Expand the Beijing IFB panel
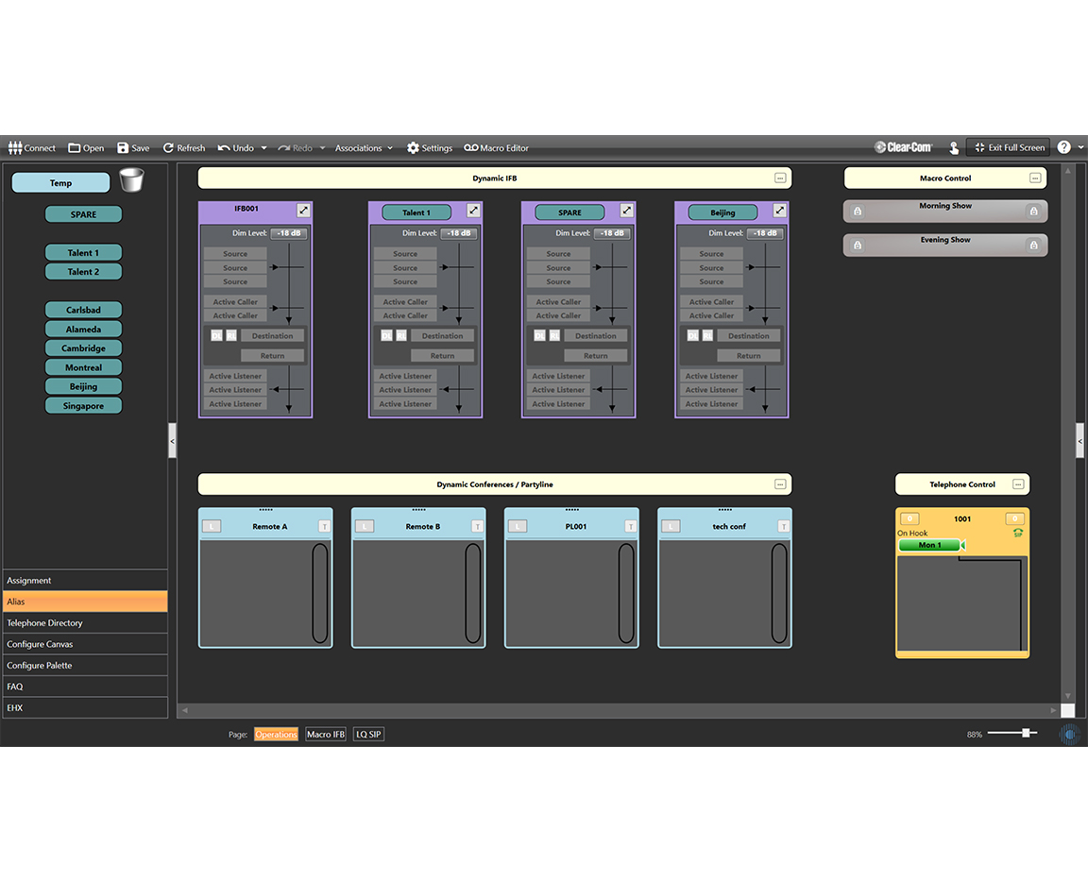The width and height of the screenshot is (1088, 882). click(x=779, y=211)
